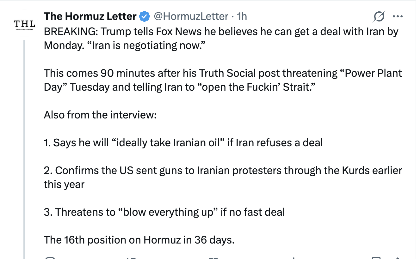Click the reply icon under the post
Viewport: 420px width, 259px height.
coord(50,258)
